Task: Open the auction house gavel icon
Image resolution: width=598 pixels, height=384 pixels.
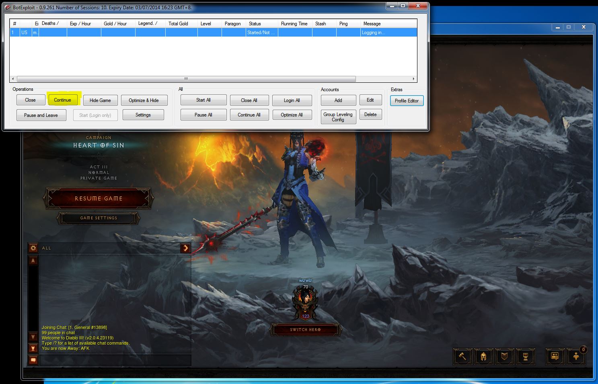Action: point(462,356)
